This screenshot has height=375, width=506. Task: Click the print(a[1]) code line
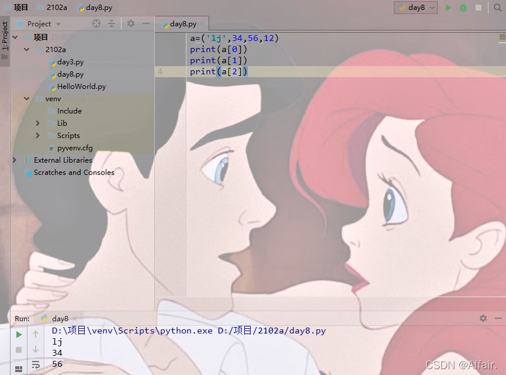(x=219, y=60)
